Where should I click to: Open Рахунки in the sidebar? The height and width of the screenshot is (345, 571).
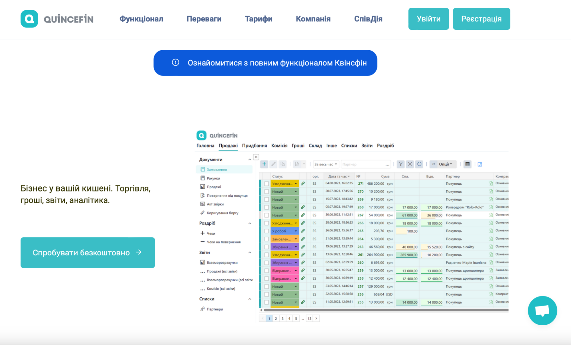pos(210,178)
